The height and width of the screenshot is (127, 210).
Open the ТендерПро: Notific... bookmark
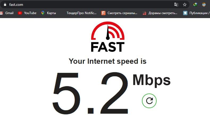coord(81,13)
